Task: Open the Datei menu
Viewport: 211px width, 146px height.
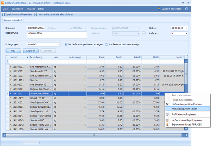Action: click(x=5, y=9)
